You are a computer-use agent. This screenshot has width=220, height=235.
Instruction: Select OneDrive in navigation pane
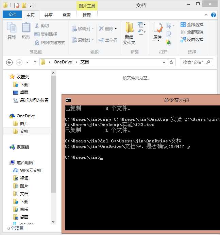click(22, 116)
